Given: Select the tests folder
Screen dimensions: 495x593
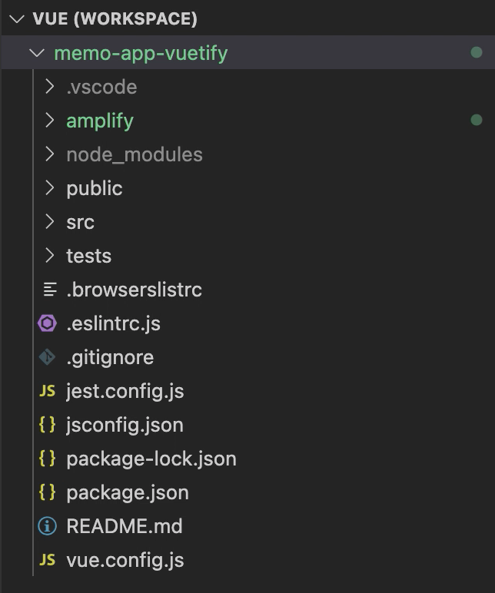Looking at the screenshot, I should pyautogui.click(x=247, y=256).
